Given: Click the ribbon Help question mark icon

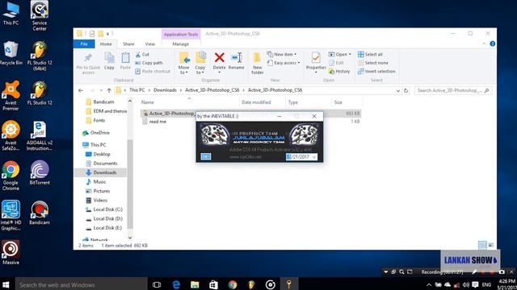Looking at the screenshot, I should coord(492,43).
